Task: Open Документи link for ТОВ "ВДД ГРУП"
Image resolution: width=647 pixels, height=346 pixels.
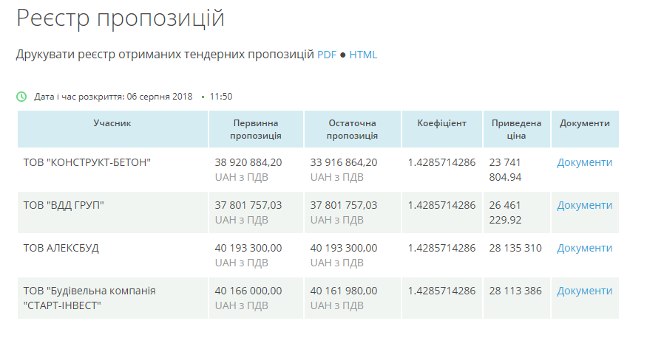Action: pos(584,206)
